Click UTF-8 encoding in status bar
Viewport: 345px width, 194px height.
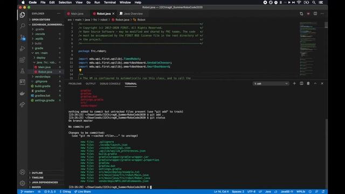pyautogui.click(x=251, y=192)
